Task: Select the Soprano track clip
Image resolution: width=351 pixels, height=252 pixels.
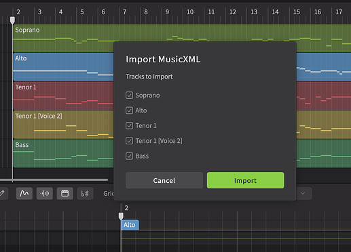Action: click(63, 38)
